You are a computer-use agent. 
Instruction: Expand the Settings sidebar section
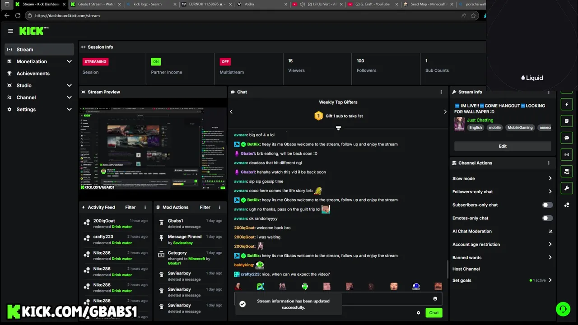[69, 109]
